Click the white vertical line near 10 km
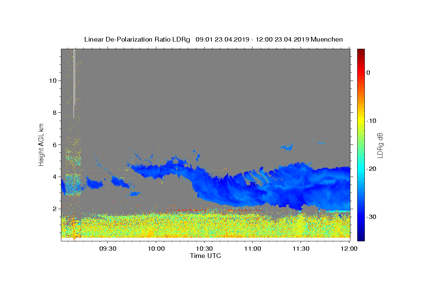 pos(74,83)
